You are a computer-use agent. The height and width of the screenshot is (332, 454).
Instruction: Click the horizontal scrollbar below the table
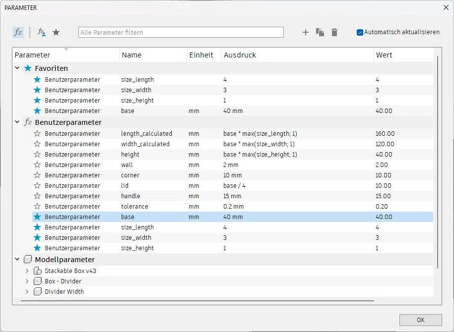[x=197, y=301]
